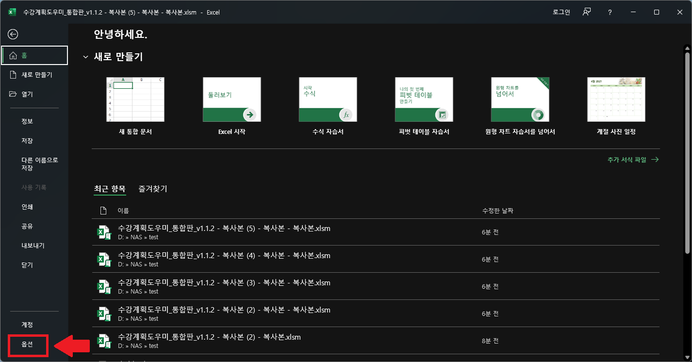
Task: Click the back arrow circle icon
Action: 13,34
